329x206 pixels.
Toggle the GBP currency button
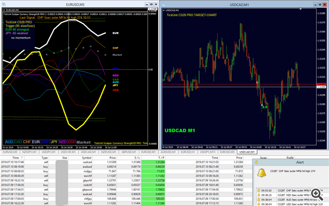(x=45, y=142)
